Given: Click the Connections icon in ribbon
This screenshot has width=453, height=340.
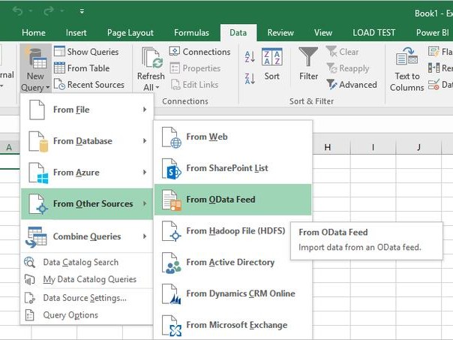Looking at the screenshot, I should (x=175, y=52).
